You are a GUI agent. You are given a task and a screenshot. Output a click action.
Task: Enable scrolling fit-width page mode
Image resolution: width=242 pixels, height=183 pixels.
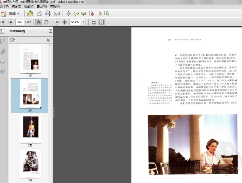pos(94,22)
